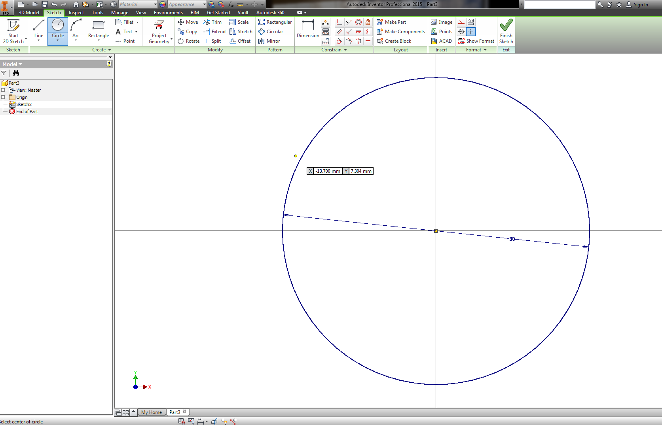Open Constraint Settings icon
Image resolution: width=662 pixels, height=425 pixels.
[326, 41]
